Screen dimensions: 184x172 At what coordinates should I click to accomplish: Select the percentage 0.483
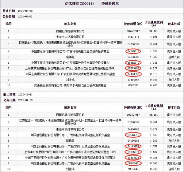154,85
